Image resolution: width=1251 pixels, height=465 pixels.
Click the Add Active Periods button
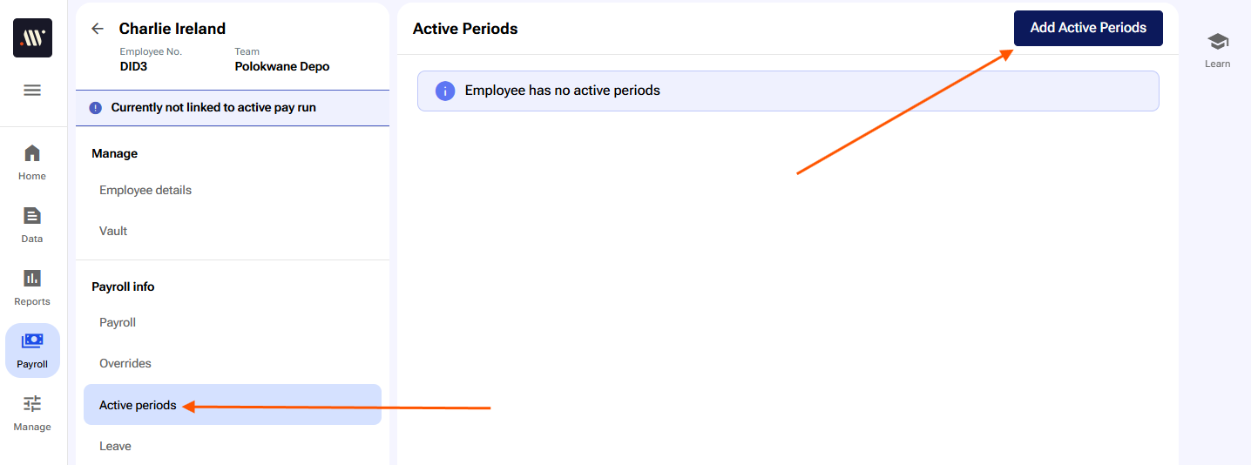[1088, 28]
